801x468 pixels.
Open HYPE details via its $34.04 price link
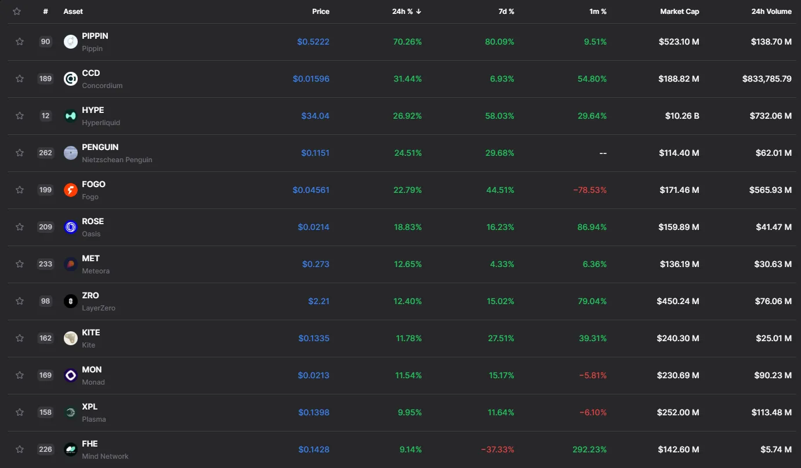pyautogui.click(x=316, y=115)
